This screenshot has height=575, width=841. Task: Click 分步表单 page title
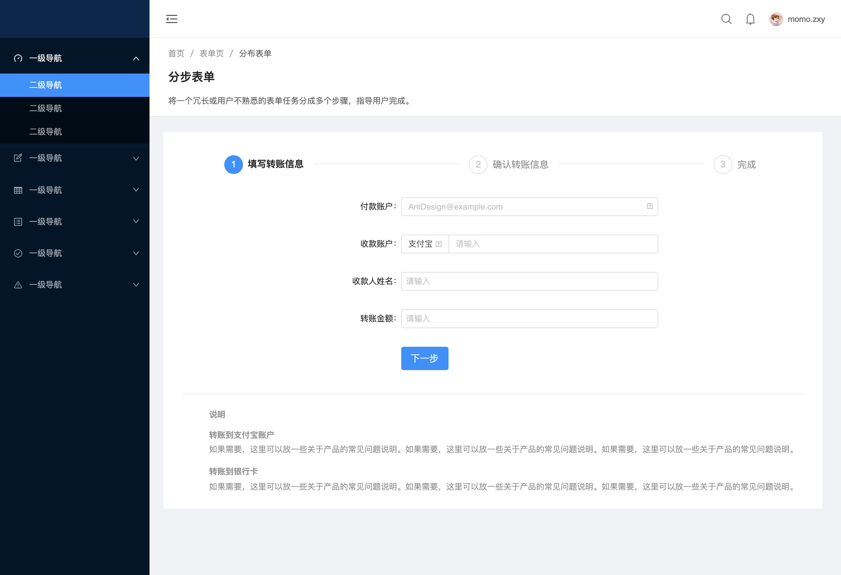[x=192, y=77]
